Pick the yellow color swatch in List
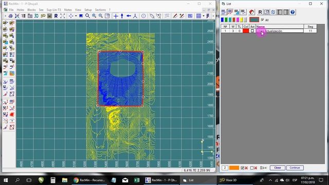This screenshot has height=185, width=329. (x=242, y=20)
